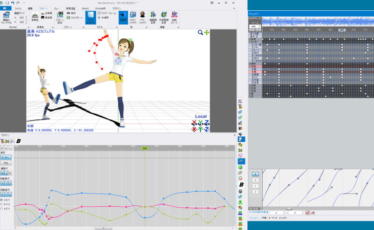This screenshot has height=230, width=374.
Task: Toggle the マーカー marker button
Action: tap(6, 157)
